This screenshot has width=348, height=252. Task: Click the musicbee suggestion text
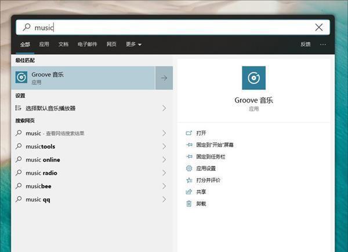tap(38, 186)
